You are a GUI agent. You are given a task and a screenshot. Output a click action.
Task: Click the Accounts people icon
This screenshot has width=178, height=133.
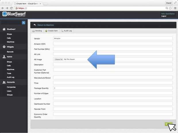4,82
